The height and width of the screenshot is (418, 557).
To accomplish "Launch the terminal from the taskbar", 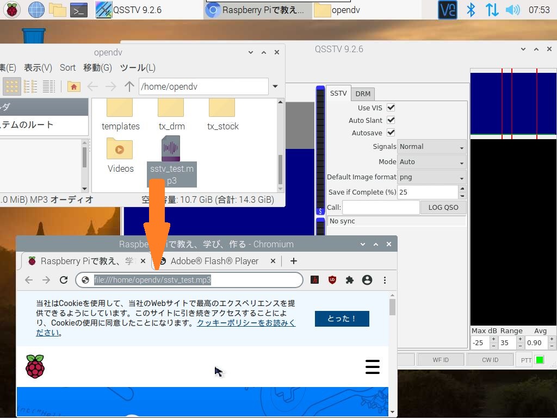I will 79,9.
